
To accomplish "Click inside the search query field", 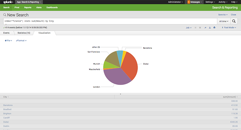I will point(110,21).
